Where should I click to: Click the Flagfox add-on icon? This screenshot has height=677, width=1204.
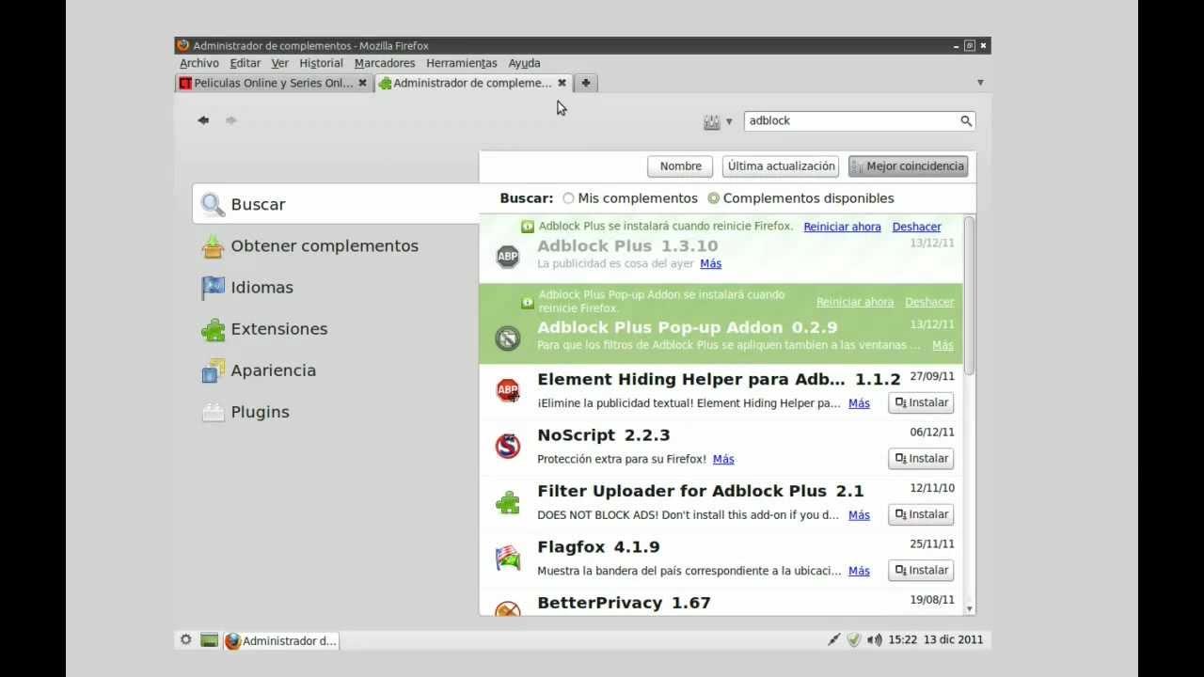coord(508,558)
